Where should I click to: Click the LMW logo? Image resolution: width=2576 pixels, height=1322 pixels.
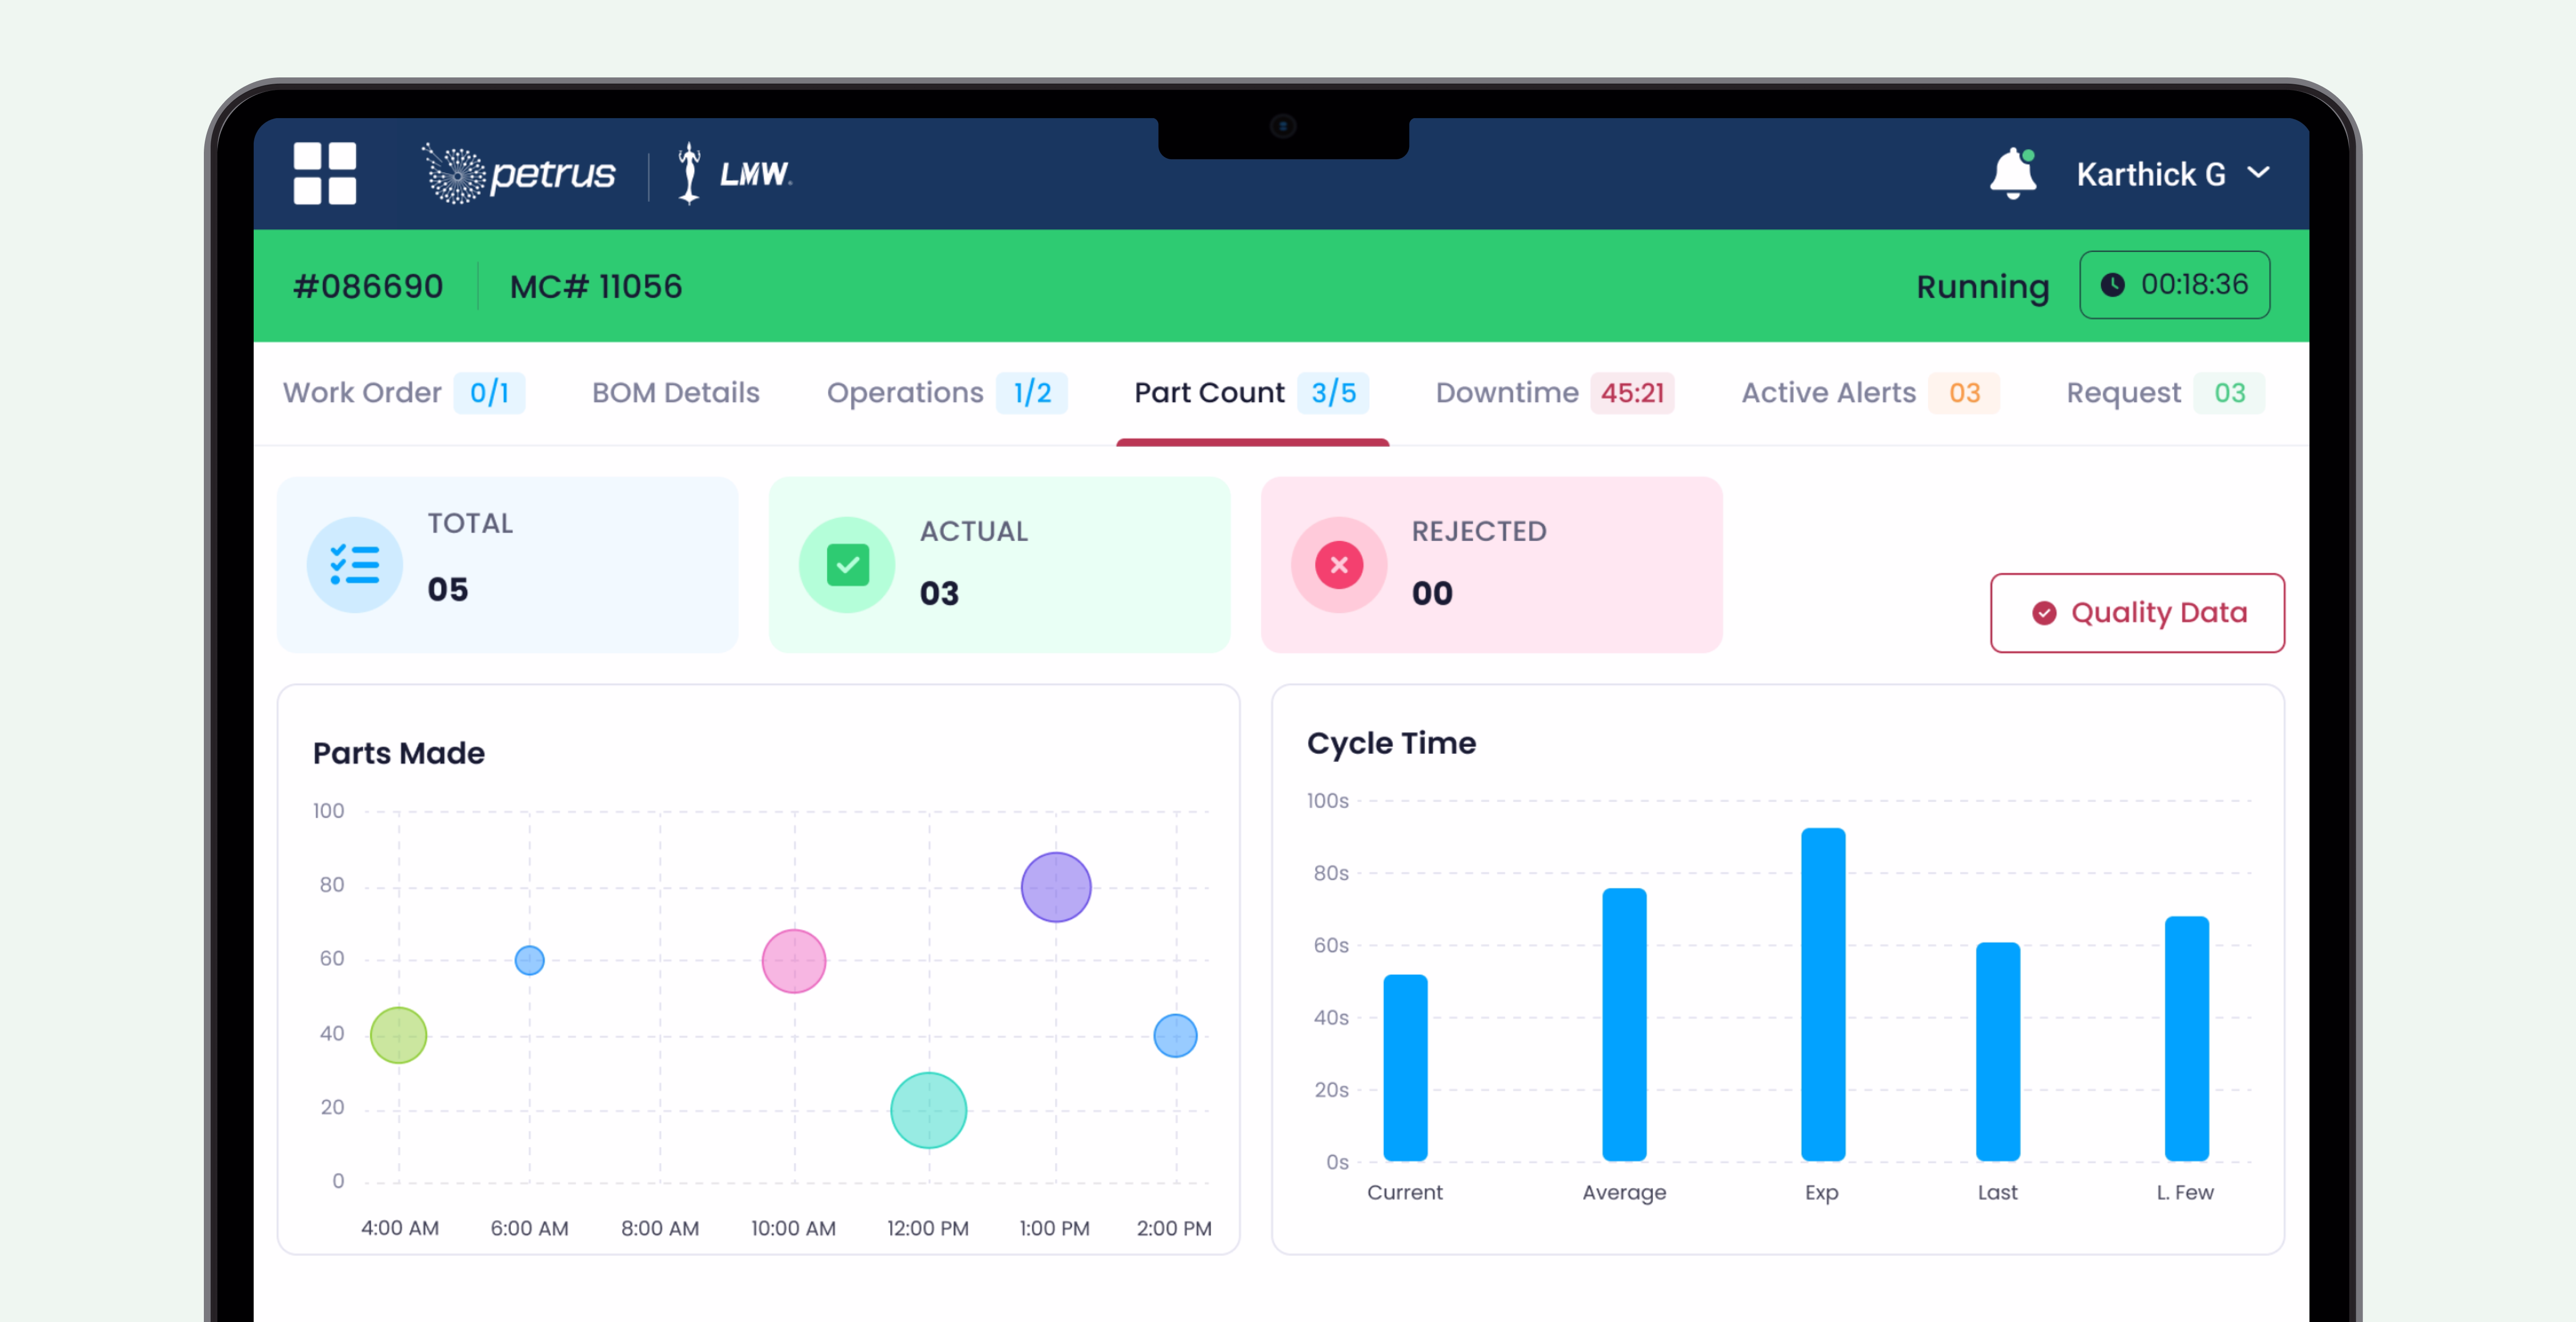click(x=735, y=174)
